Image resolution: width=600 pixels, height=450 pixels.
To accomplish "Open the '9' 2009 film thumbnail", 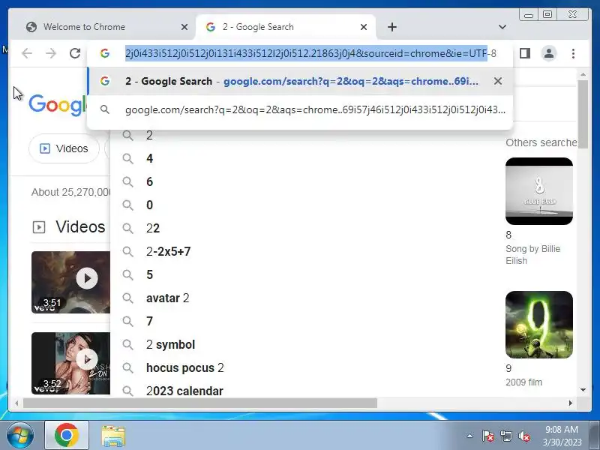I will pos(539,325).
